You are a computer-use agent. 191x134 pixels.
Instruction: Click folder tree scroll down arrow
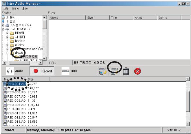(x=45, y=59)
